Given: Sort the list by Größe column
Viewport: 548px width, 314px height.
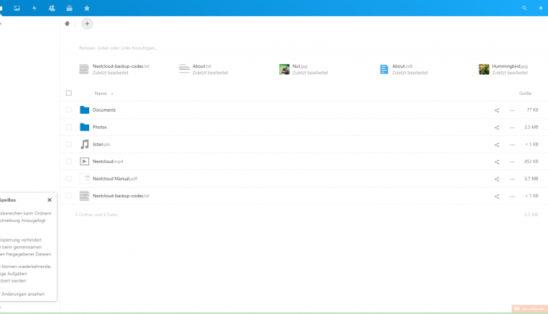Looking at the screenshot, I should [525, 93].
